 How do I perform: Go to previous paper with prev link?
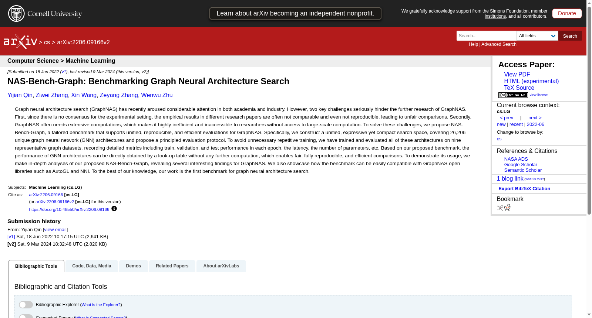[506, 118]
